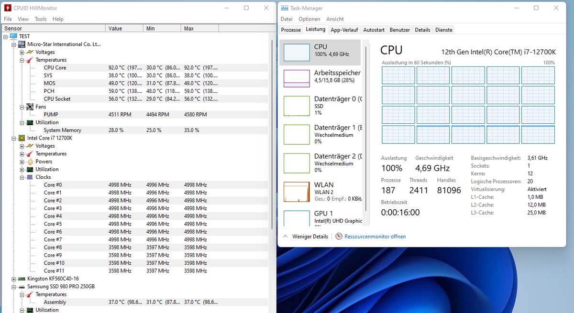
Task: Open the Ressourcenmonitor öffnen link
Action: [375, 237]
